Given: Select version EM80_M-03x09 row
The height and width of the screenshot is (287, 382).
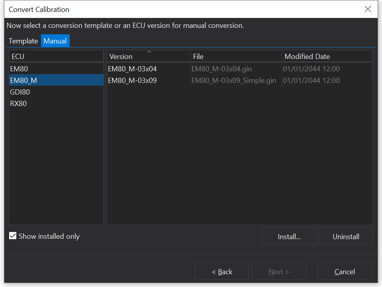Looking at the screenshot, I should (x=132, y=81).
